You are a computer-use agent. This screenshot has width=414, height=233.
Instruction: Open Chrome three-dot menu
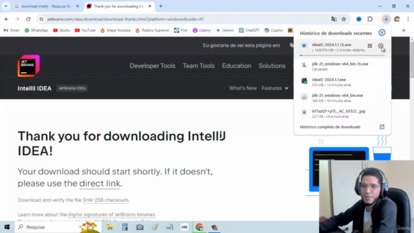408,19
